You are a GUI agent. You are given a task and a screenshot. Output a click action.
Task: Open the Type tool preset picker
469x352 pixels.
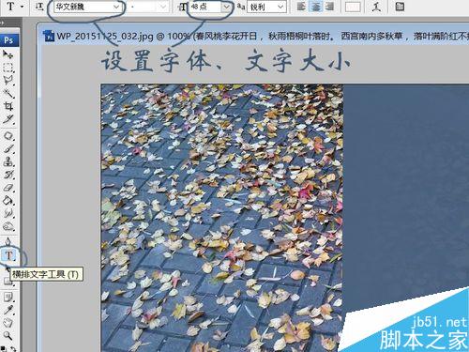click(x=22, y=7)
